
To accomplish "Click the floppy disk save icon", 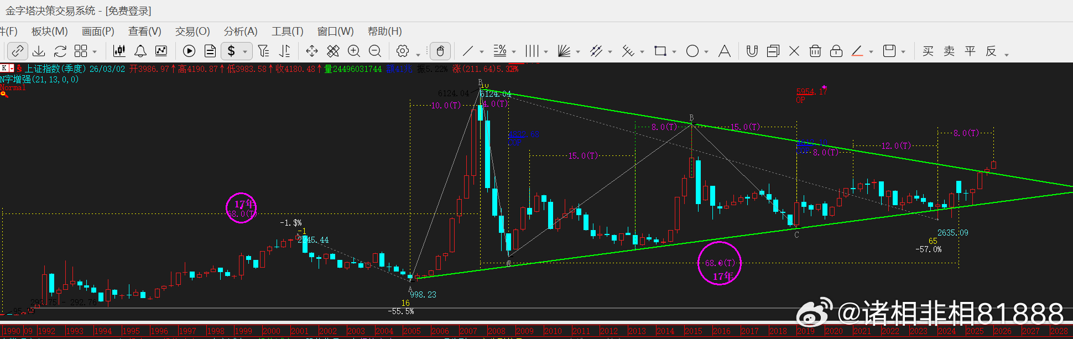I will [889, 51].
